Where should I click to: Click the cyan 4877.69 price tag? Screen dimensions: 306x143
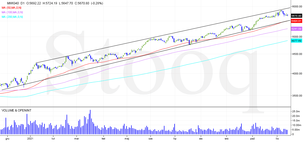(296, 41)
